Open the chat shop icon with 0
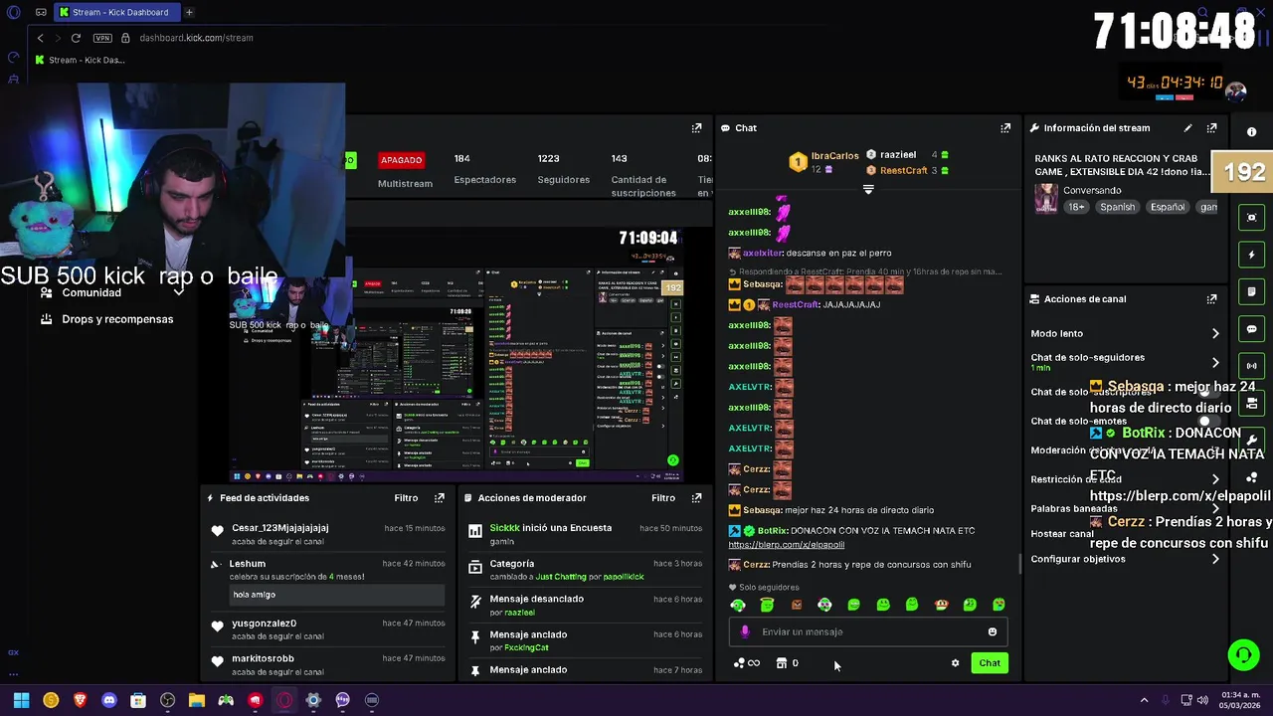This screenshot has height=716, width=1273. click(787, 663)
